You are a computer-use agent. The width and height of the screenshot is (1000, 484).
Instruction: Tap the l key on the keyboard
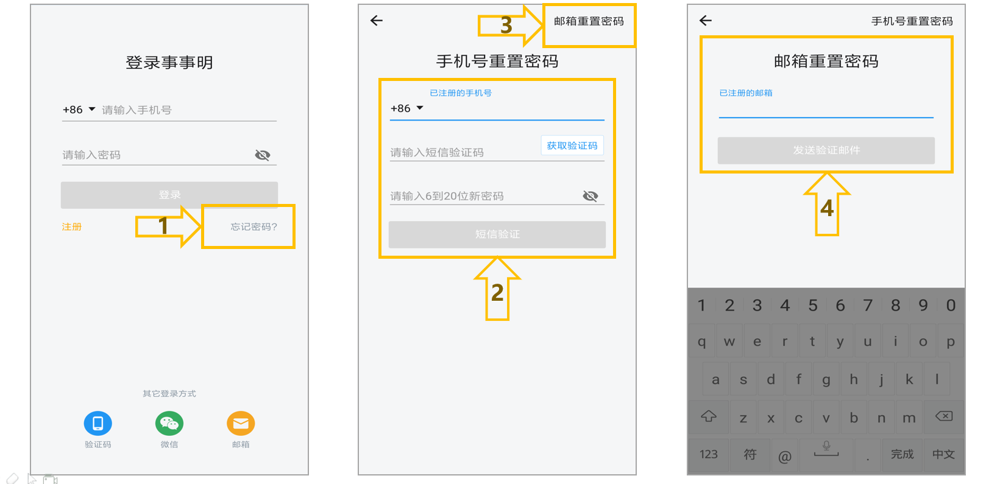(937, 379)
